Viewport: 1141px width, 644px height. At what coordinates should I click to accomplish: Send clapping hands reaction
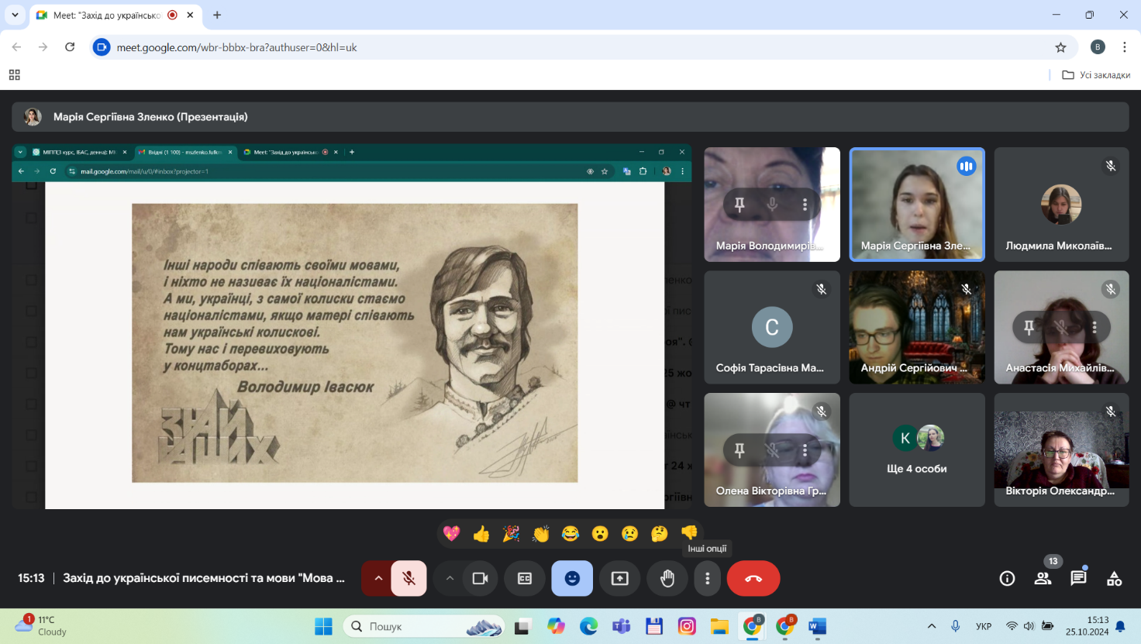541,533
